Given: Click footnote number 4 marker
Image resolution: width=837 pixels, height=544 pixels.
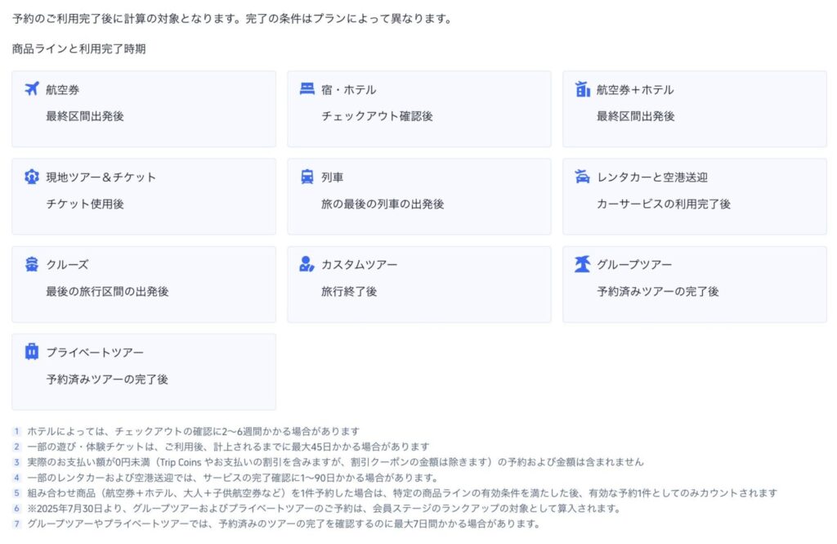Looking at the screenshot, I should 16,478.
